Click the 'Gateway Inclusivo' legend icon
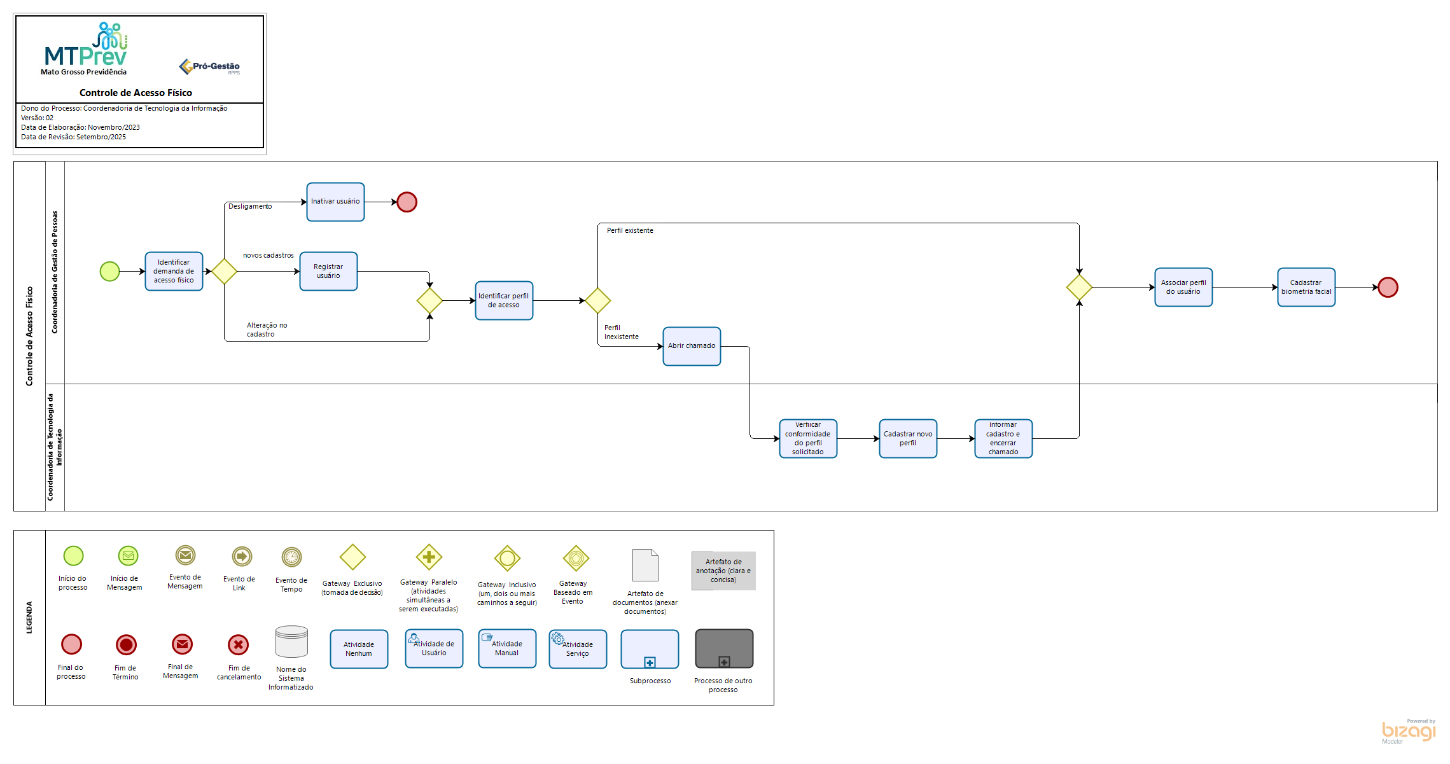The image size is (1450, 764). 507,559
